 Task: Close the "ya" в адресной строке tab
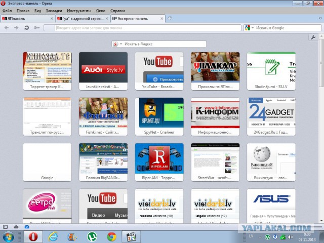(x=107, y=19)
